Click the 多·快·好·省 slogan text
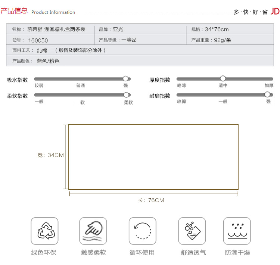 tap(251, 12)
